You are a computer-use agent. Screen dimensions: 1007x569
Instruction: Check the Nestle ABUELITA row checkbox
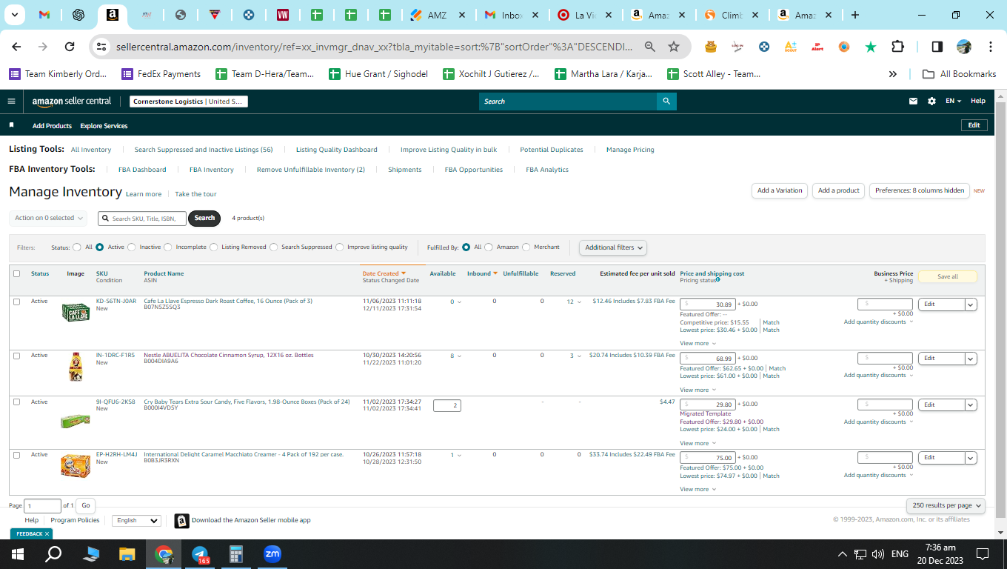(x=16, y=356)
